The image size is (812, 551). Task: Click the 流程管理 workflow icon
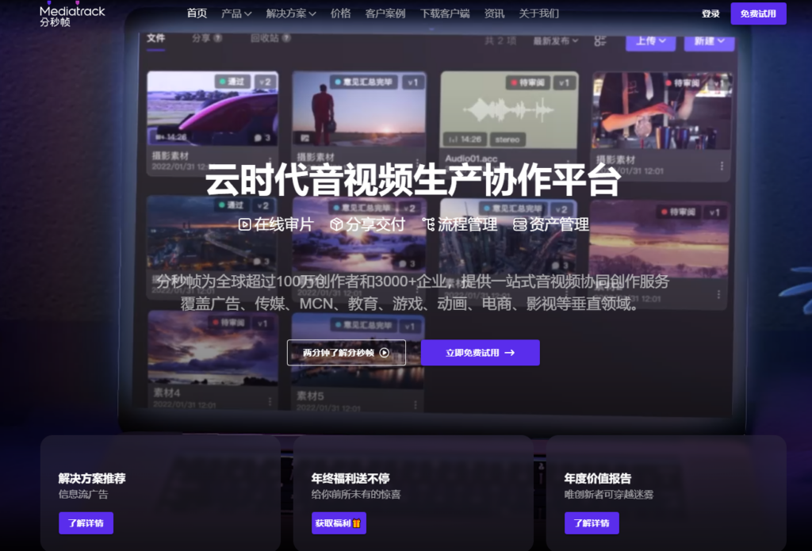[x=428, y=224]
